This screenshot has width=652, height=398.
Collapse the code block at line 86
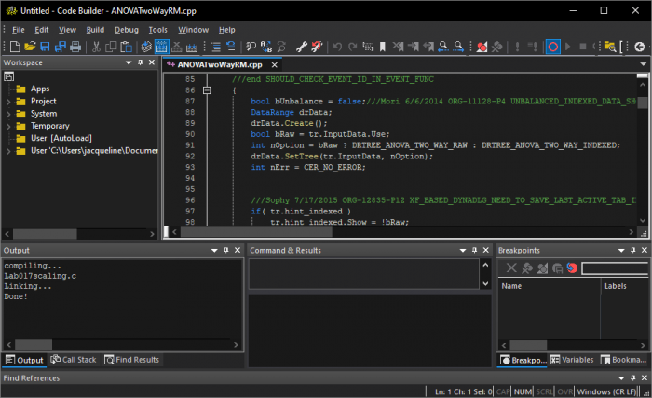pos(208,91)
